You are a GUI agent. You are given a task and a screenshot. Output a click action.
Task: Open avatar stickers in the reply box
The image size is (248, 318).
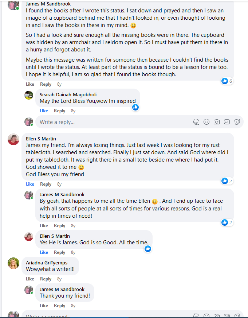[196, 122]
